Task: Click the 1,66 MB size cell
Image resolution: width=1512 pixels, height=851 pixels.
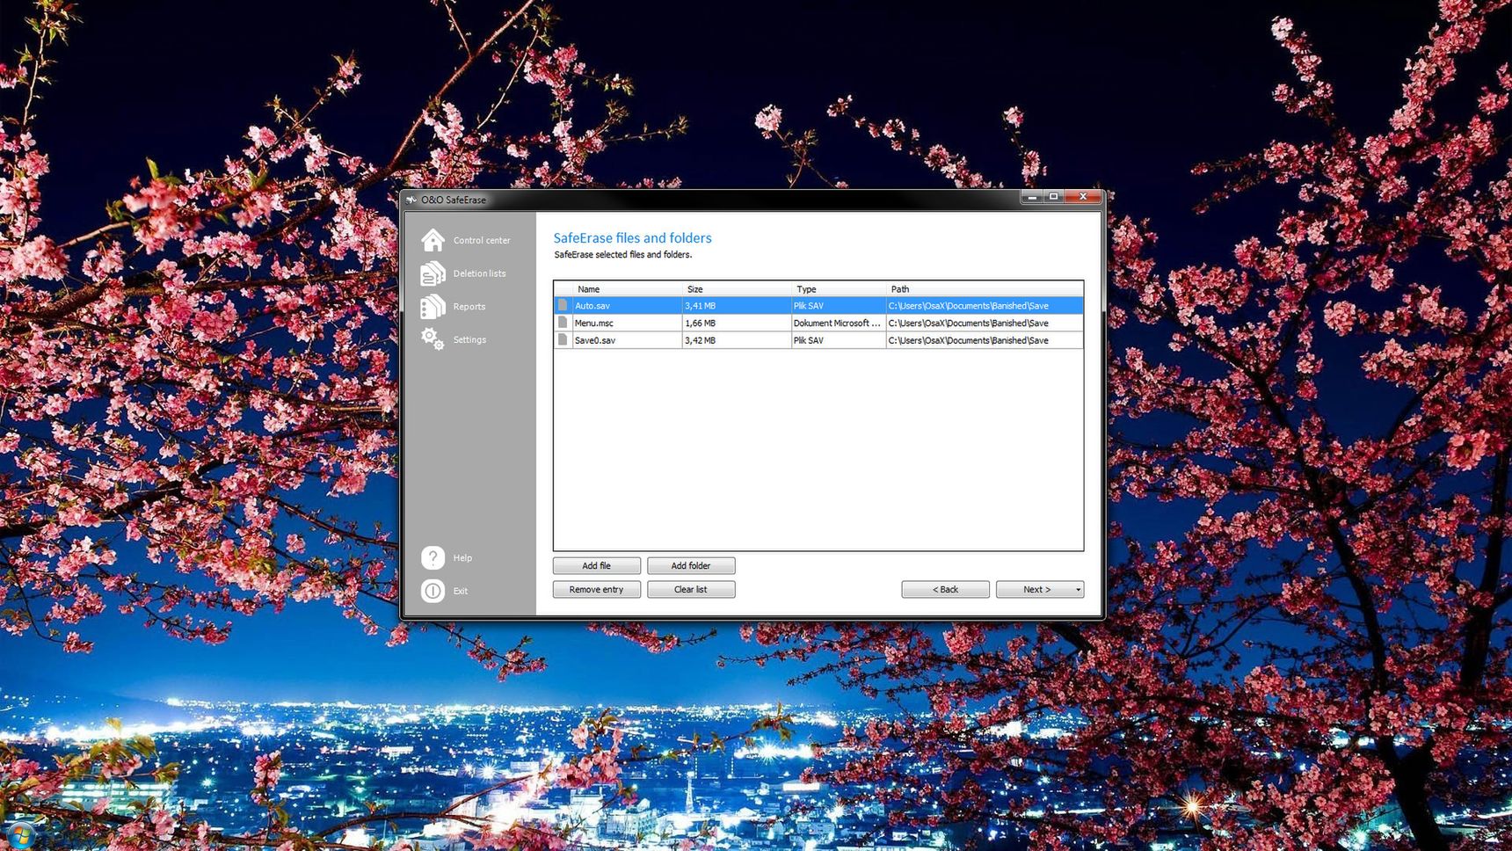Action: pos(737,324)
